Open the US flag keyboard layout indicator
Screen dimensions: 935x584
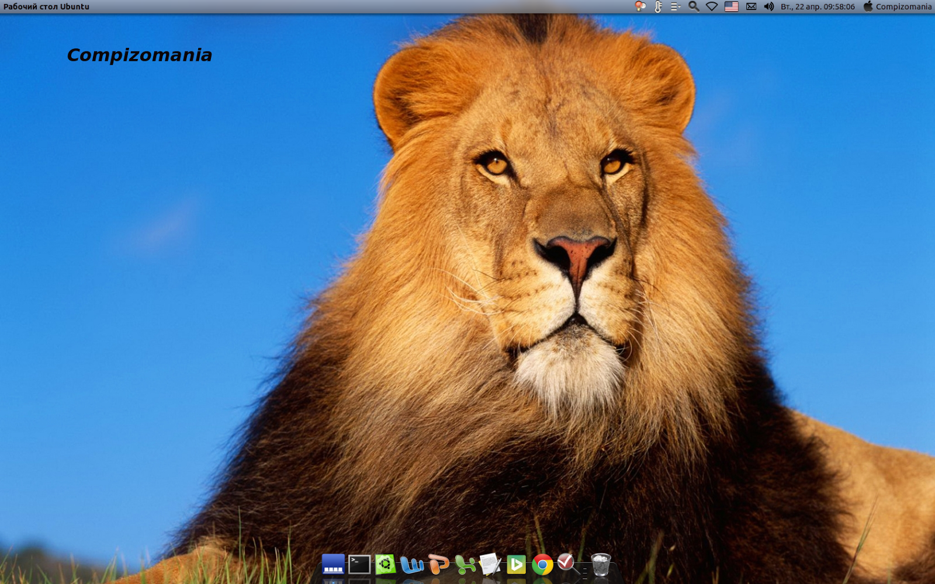pos(732,6)
